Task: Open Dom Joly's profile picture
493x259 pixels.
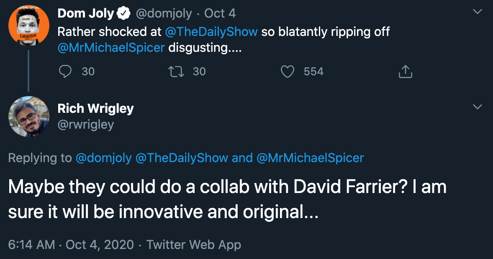Action: pos(28,26)
